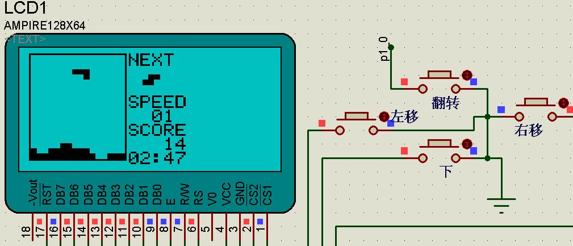573x246 pixels.
Task: Select the <TEXT> placeholder under AMPIRE128X64
Action: click(25, 39)
